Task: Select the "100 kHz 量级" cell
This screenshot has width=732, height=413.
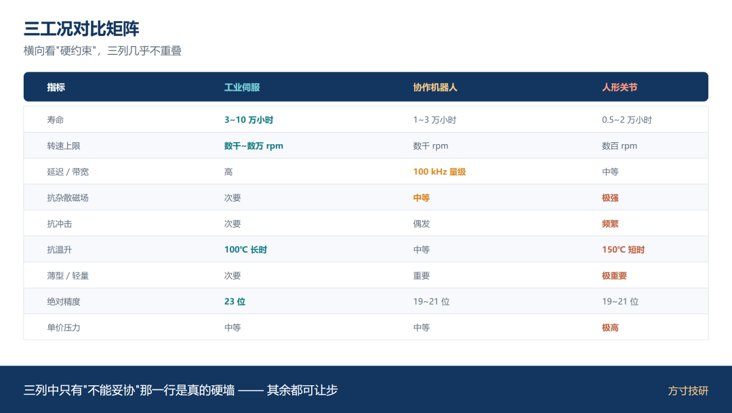Action: [x=440, y=172]
